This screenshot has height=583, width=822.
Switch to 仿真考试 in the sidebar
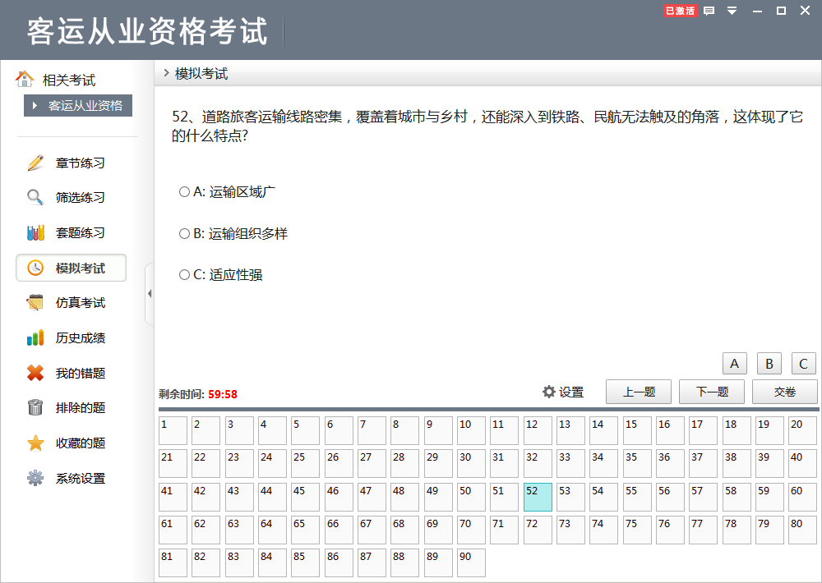click(71, 302)
